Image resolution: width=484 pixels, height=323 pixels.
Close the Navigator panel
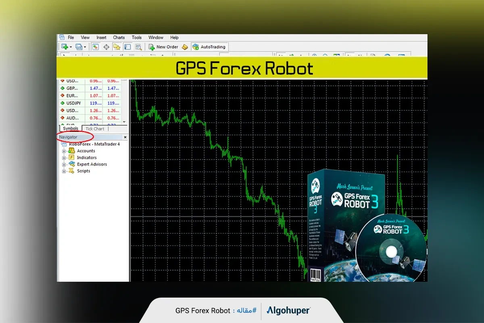[x=125, y=137]
